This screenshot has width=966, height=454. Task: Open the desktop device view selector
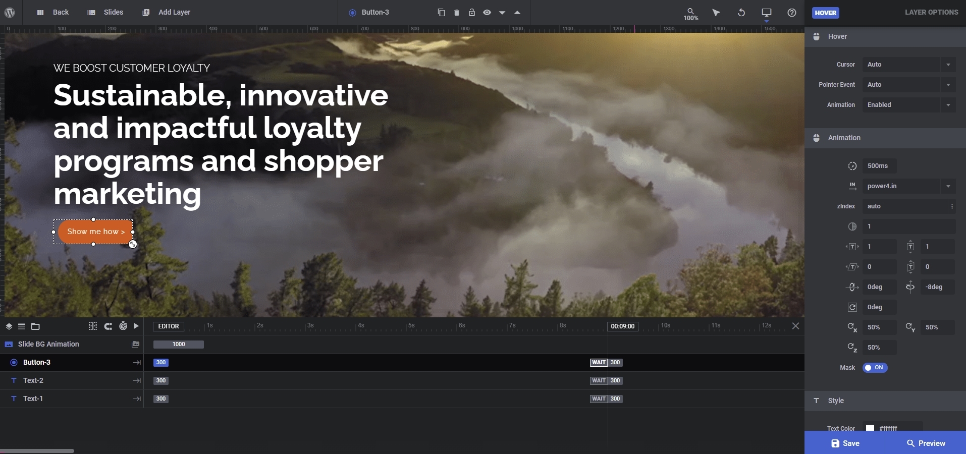coord(767,13)
